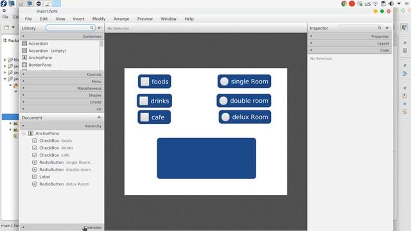The height and width of the screenshot is (231, 411).
Task: Click RadioButton single Room icon in Hierarchy
Action: click(x=35, y=162)
